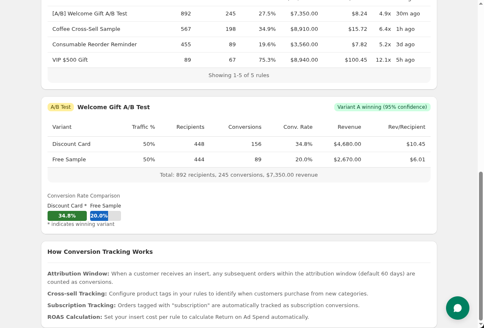Select the Variant A winning confidence badge
The image size is (484, 328).
(x=382, y=107)
